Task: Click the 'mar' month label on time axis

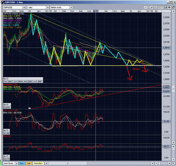Action: point(64,11)
